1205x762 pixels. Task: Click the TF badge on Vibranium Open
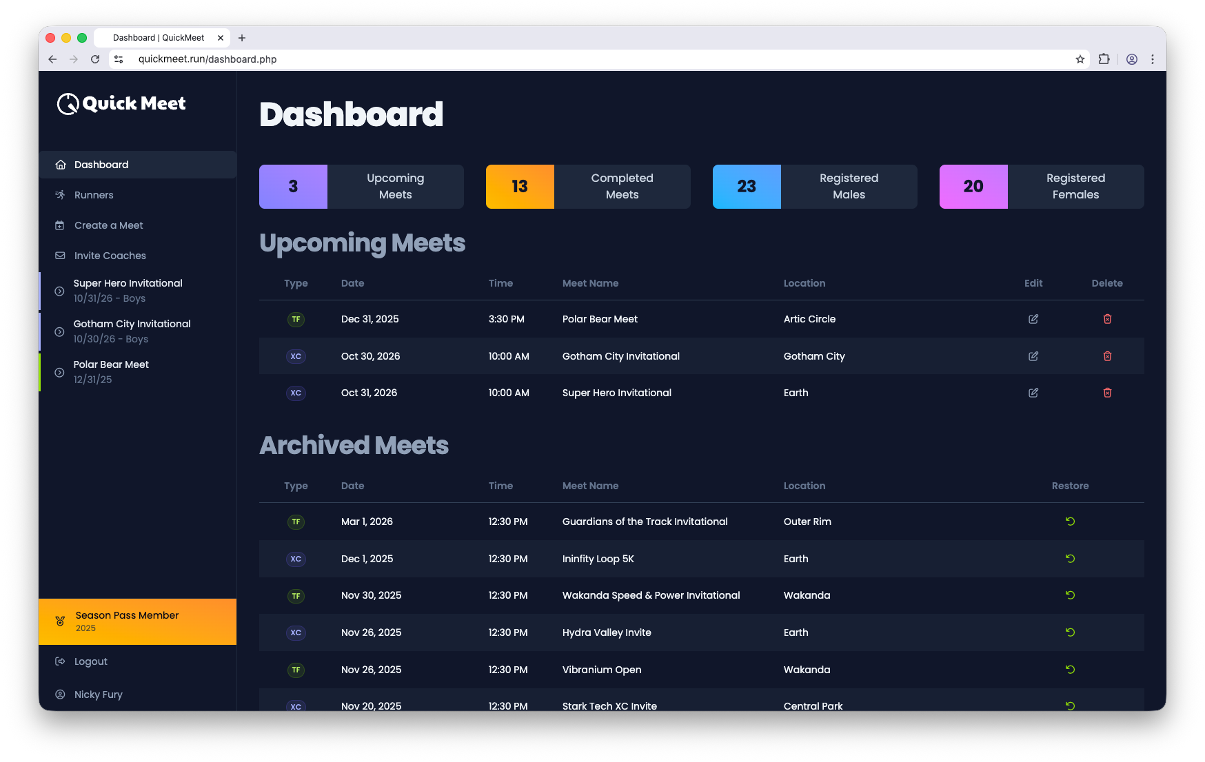pyautogui.click(x=296, y=670)
